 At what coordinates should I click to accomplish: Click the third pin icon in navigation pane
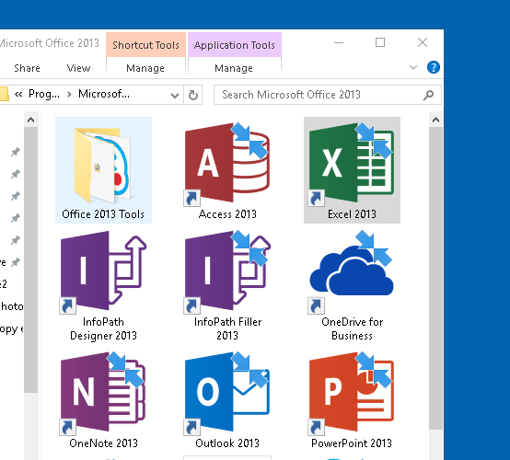click(x=16, y=196)
